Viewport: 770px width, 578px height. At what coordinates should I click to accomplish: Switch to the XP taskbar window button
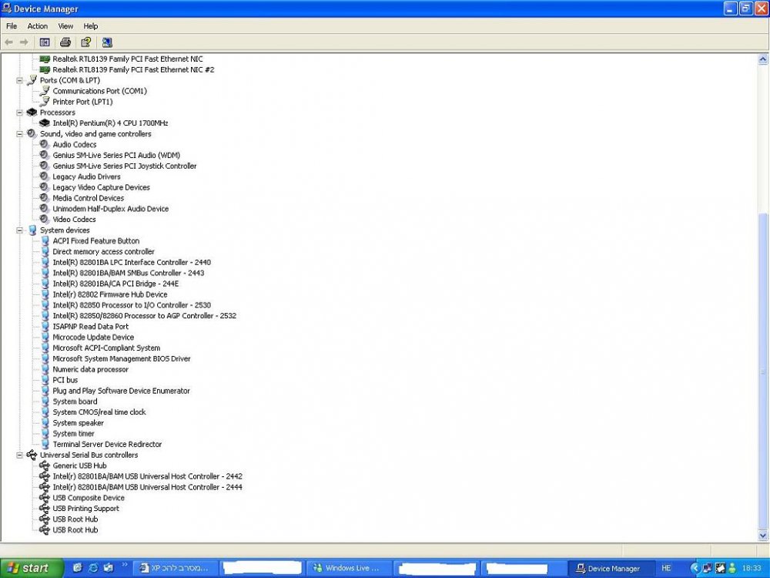(176, 568)
